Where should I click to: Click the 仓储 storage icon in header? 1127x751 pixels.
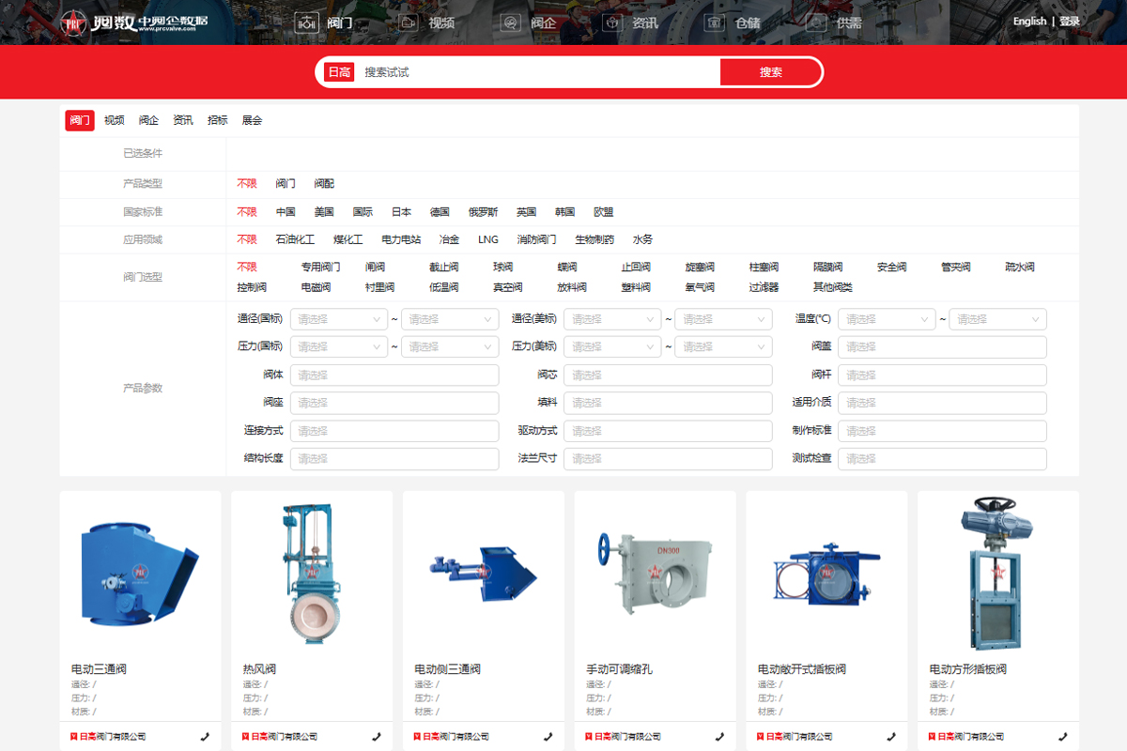click(715, 23)
